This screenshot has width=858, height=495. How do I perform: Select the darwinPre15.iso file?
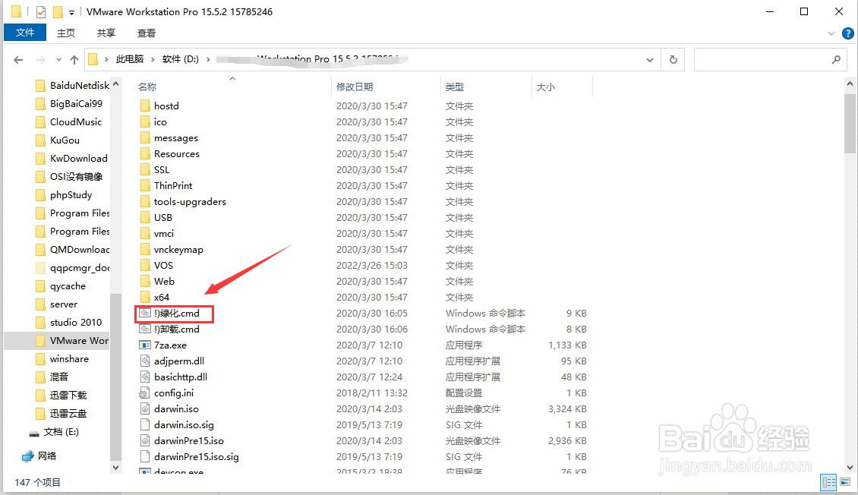click(x=189, y=440)
